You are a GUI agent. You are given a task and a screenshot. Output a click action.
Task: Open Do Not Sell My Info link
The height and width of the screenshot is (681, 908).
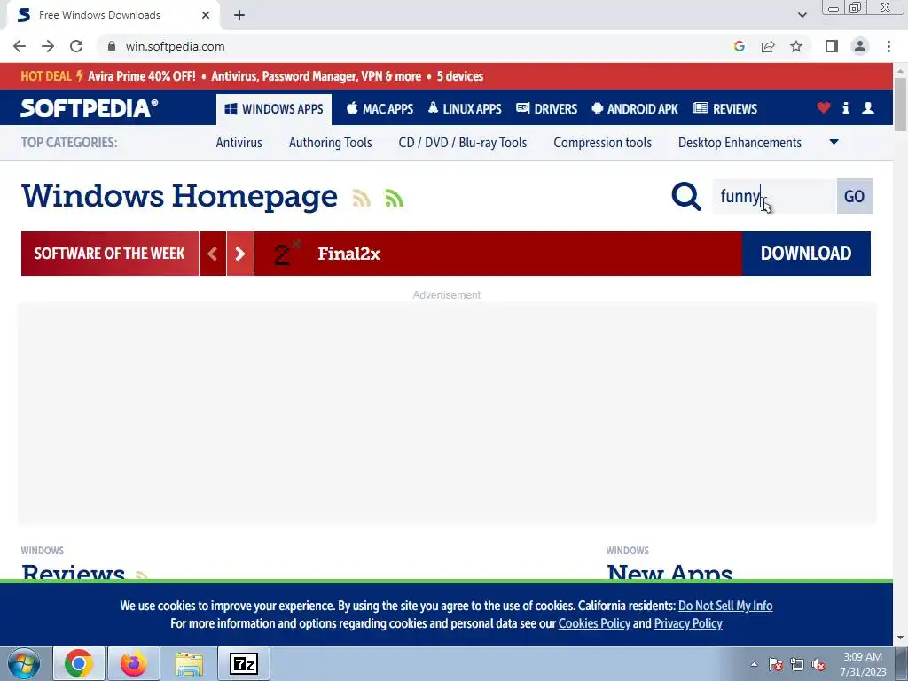[x=725, y=606]
